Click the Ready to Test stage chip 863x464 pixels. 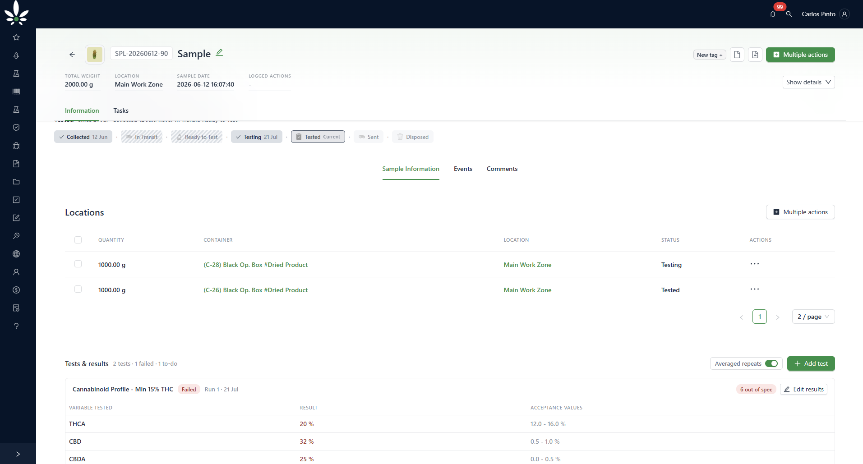196,137
